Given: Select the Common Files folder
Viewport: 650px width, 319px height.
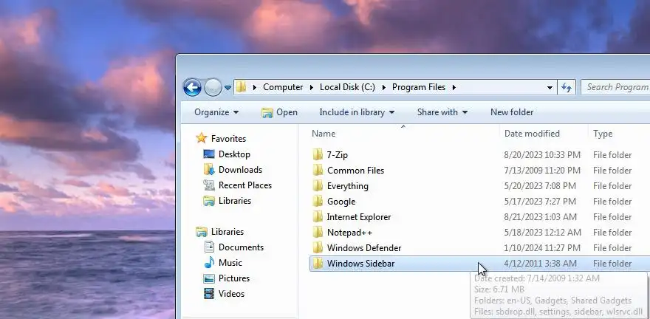Looking at the screenshot, I should click(355, 171).
